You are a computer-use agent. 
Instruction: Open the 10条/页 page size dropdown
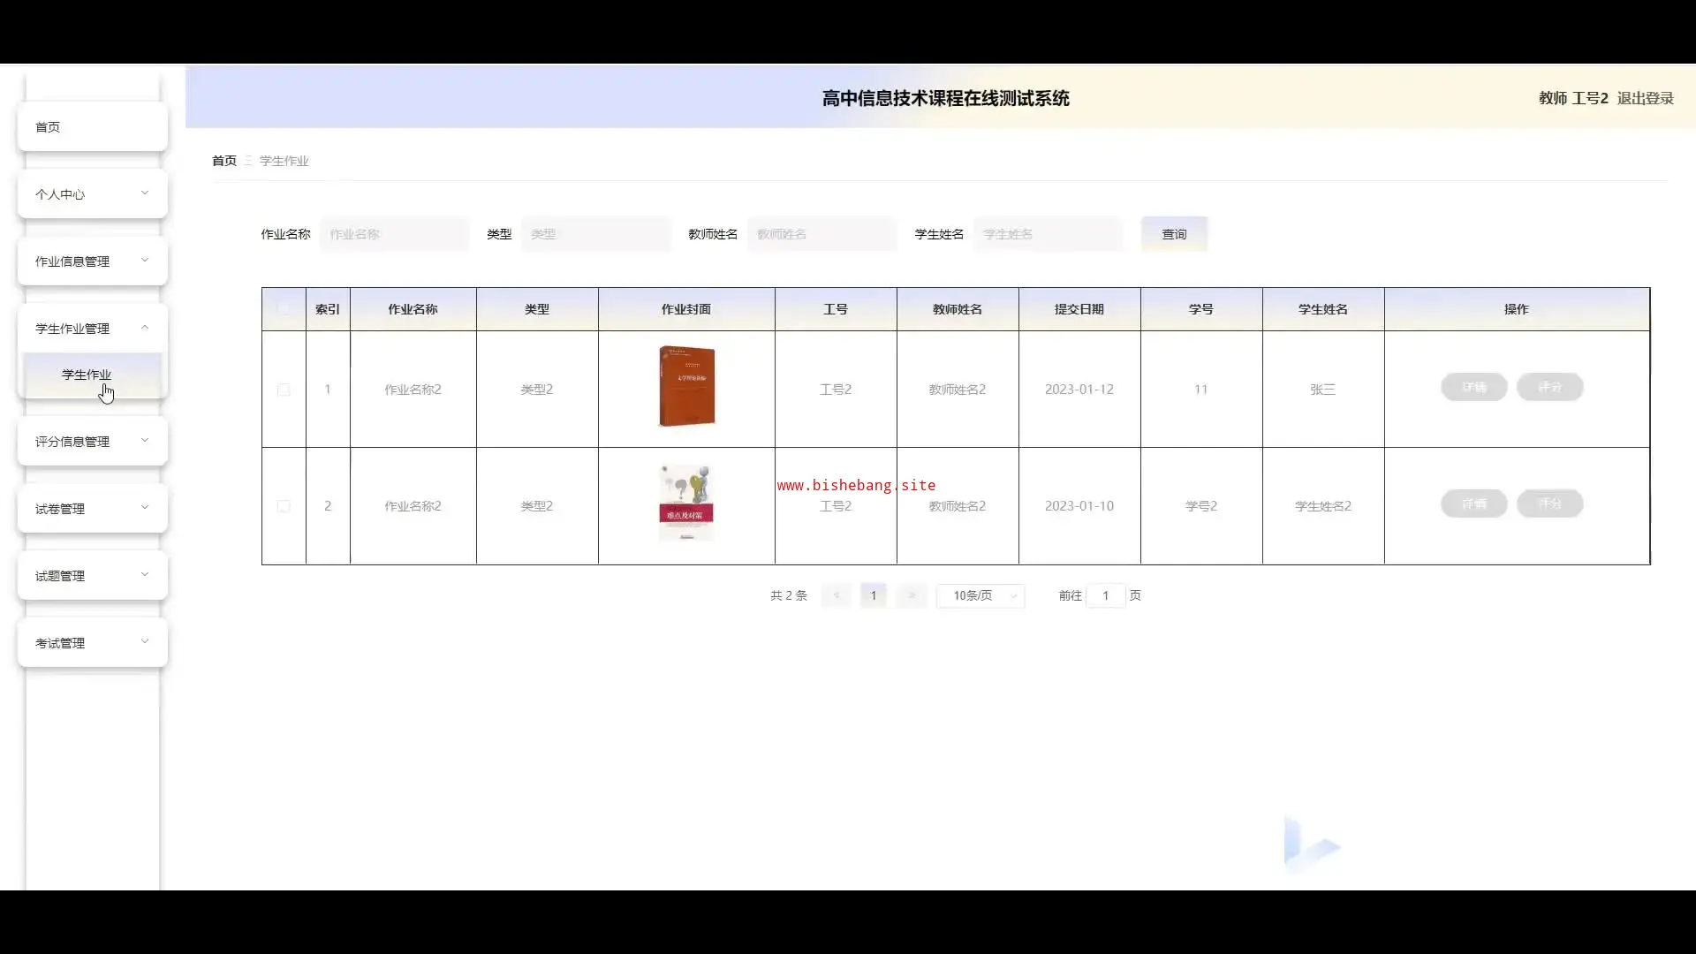tap(980, 595)
